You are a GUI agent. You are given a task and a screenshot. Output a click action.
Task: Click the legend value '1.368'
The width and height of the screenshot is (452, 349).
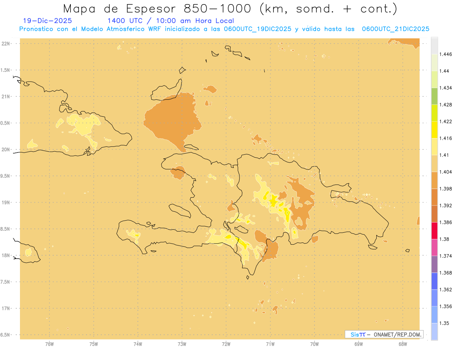(446, 273)
